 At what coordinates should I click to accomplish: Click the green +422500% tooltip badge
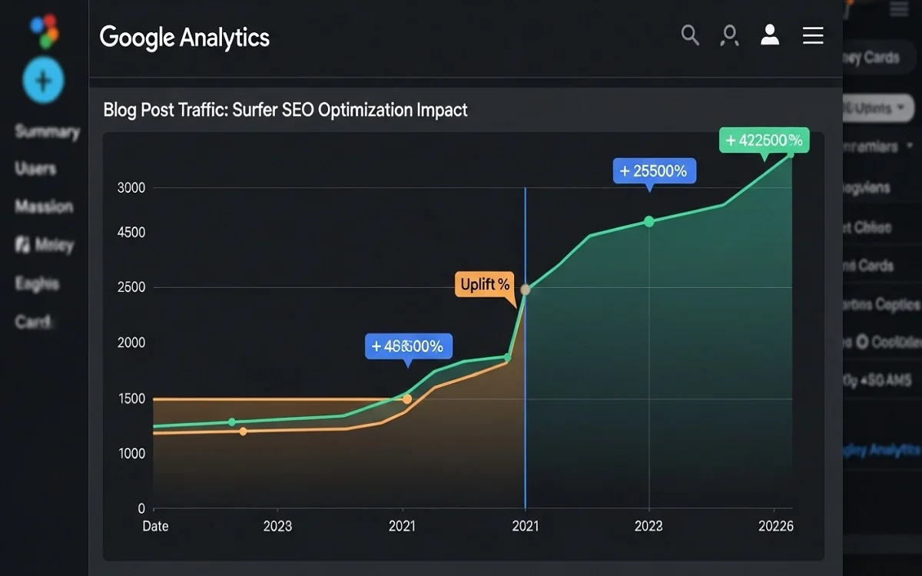(764, 140)
